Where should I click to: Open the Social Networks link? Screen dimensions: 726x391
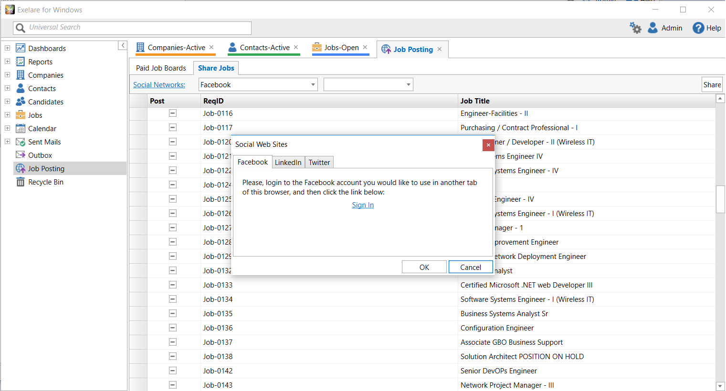(159, 84)
